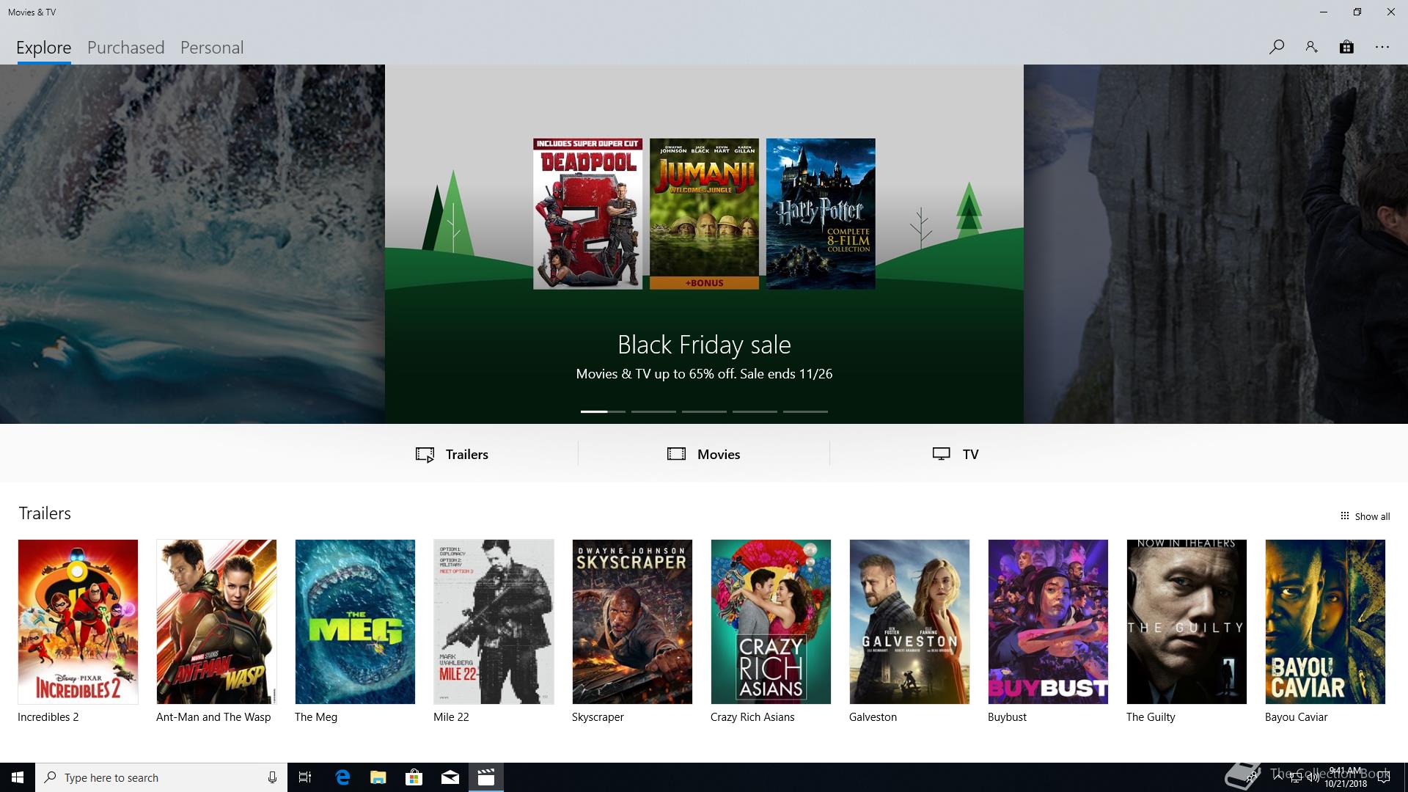Open The Meg trailer poster

point(355,622)
